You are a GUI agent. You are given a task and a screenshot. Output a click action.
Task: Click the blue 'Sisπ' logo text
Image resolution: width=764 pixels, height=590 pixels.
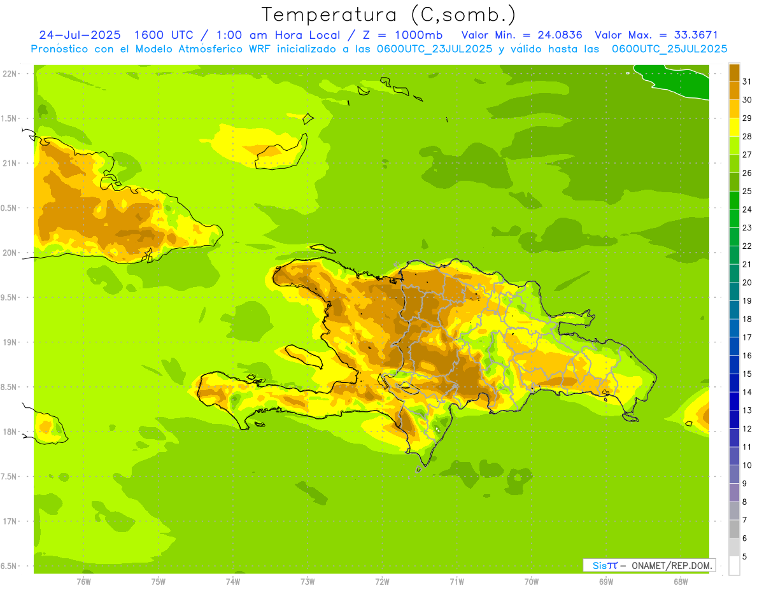[604, 565]
